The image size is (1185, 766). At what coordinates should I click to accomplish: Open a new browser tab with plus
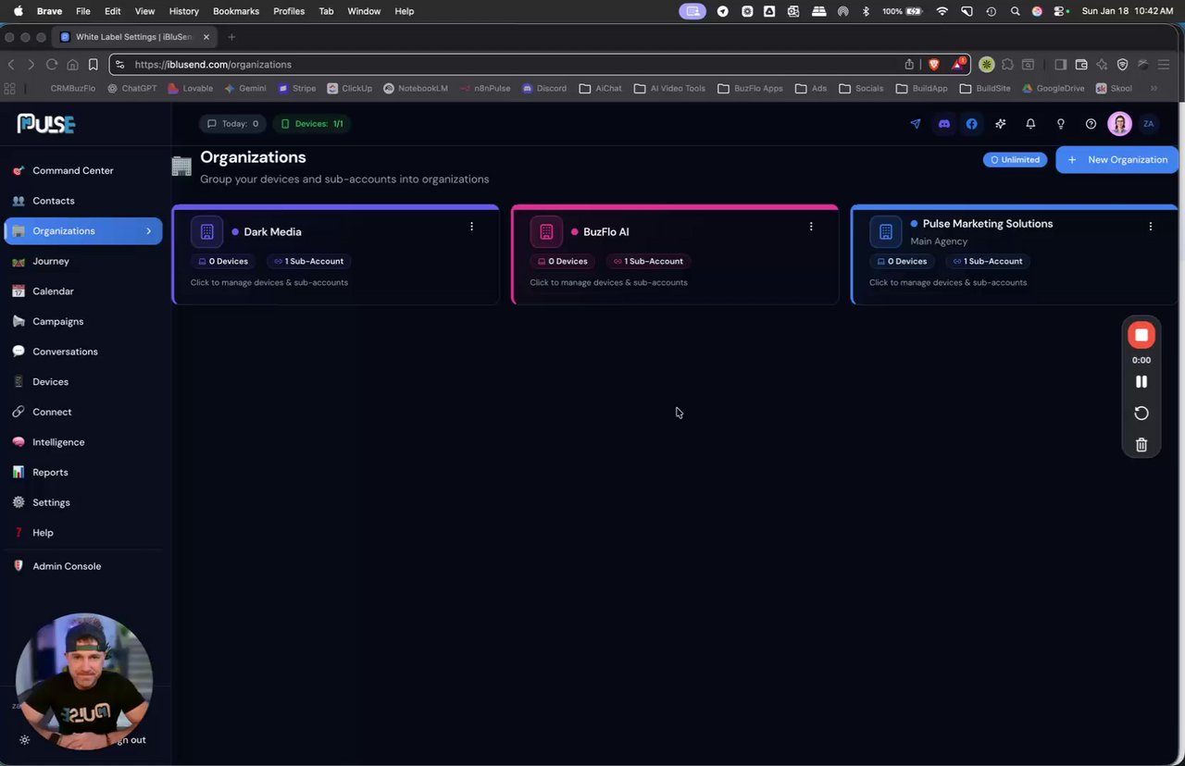click(231, 37)
